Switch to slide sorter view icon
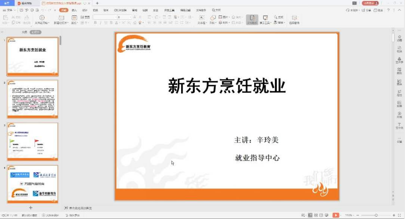Screen dimensions: 405x219 [316, 215]
